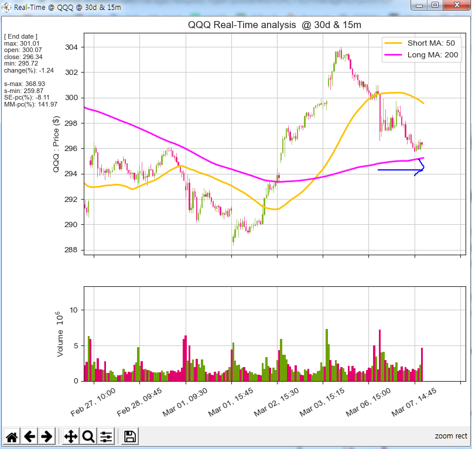The width and height of the screenshot is (472, 449).
Task: Click the orange line swatch in legend
Action: (x=393, y=43)
